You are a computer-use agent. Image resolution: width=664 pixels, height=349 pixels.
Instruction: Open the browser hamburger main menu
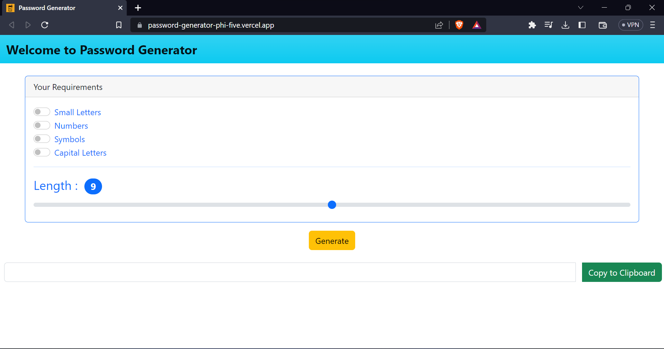tap(653, 25)
